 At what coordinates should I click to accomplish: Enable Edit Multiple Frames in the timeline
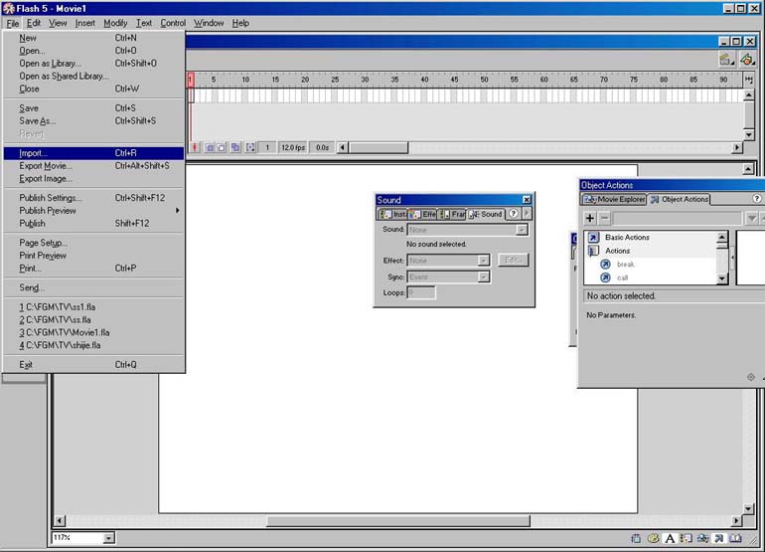click(x=235, y=147)
